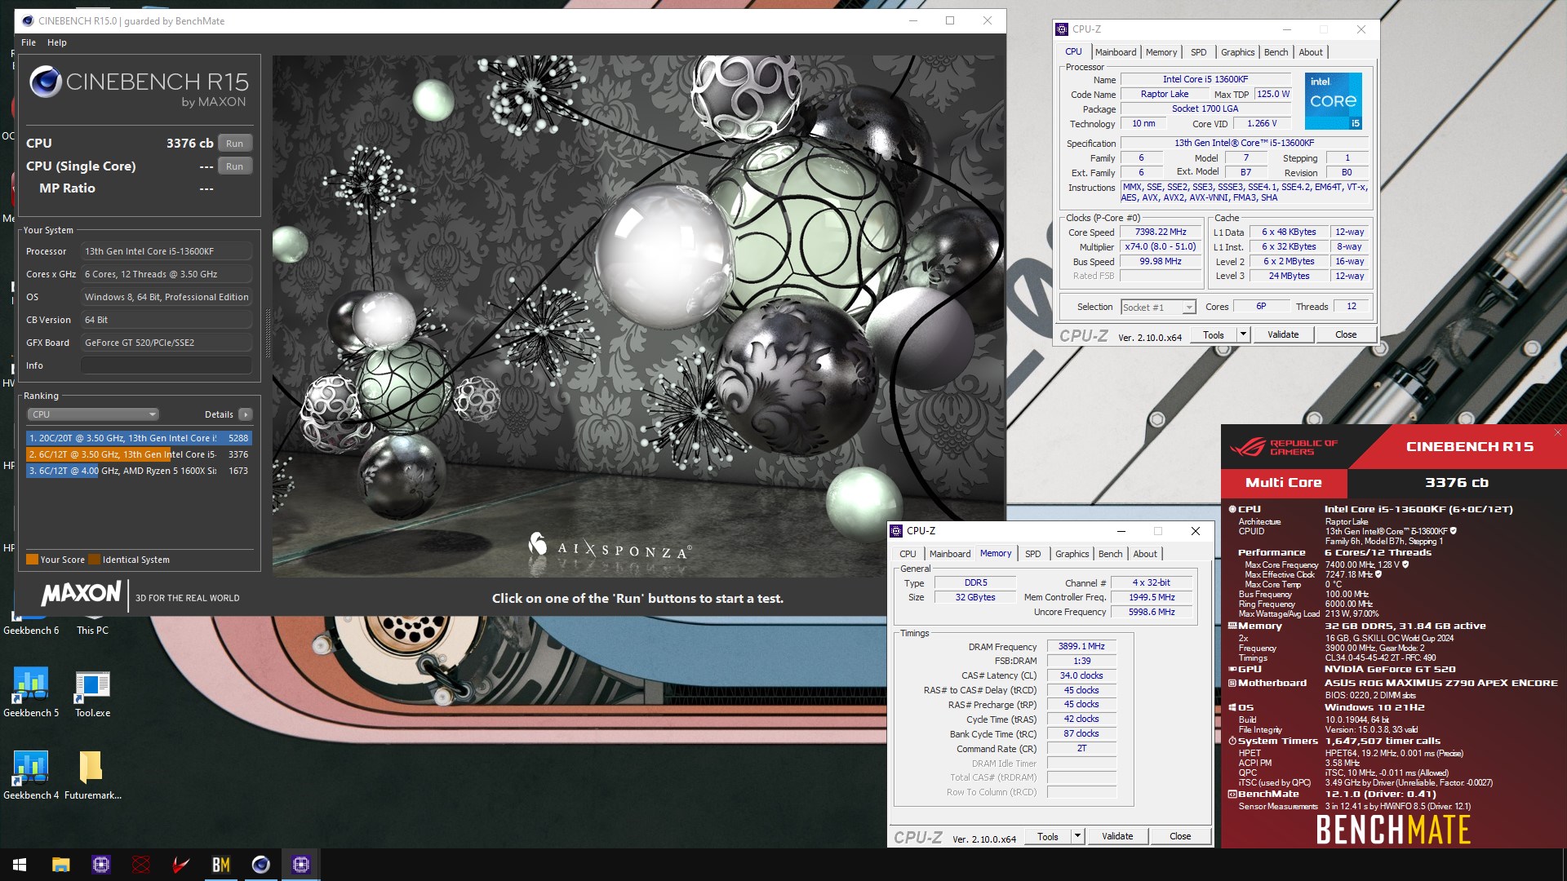The width and height of the screenshot is (1567, 881).
Task: Click the Cinebench panel splitter handle
Action: click(x=267, y=334)
